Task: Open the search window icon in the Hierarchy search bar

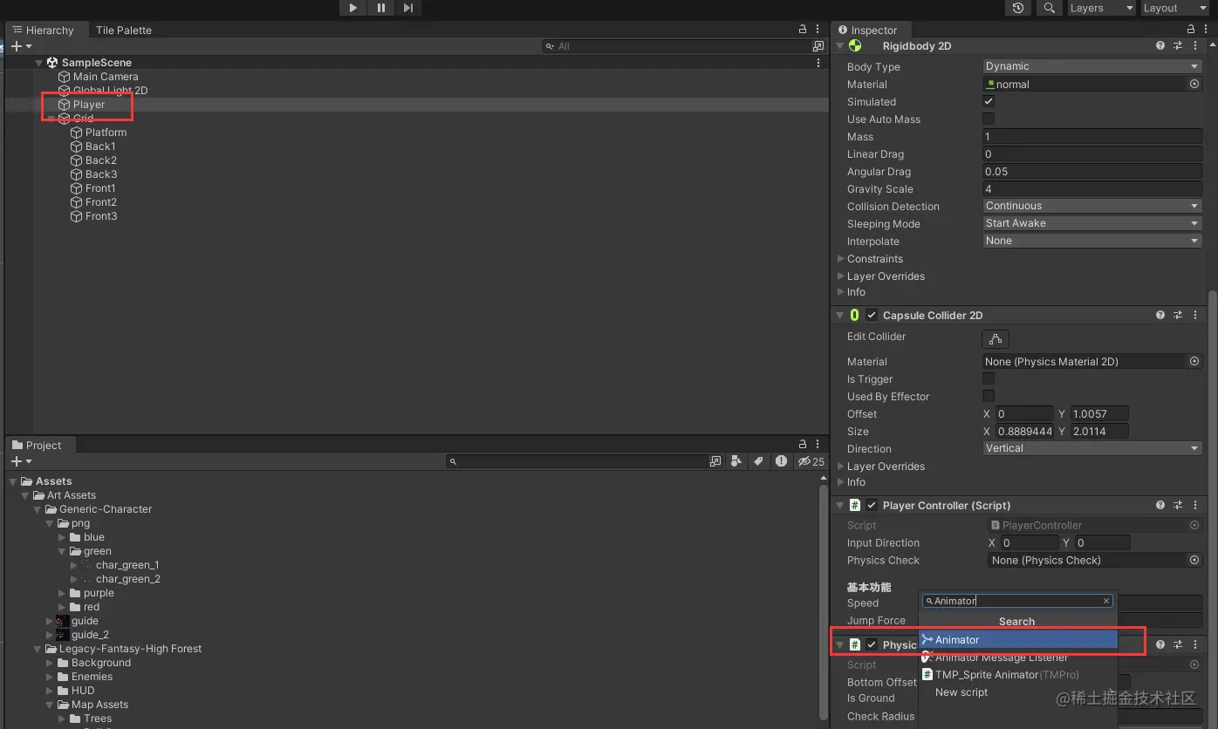Action: [x=818, y=46]
